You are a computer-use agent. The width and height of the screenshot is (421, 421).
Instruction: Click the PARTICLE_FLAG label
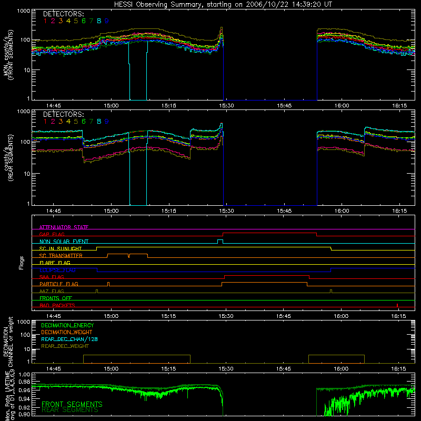[59, 284]
